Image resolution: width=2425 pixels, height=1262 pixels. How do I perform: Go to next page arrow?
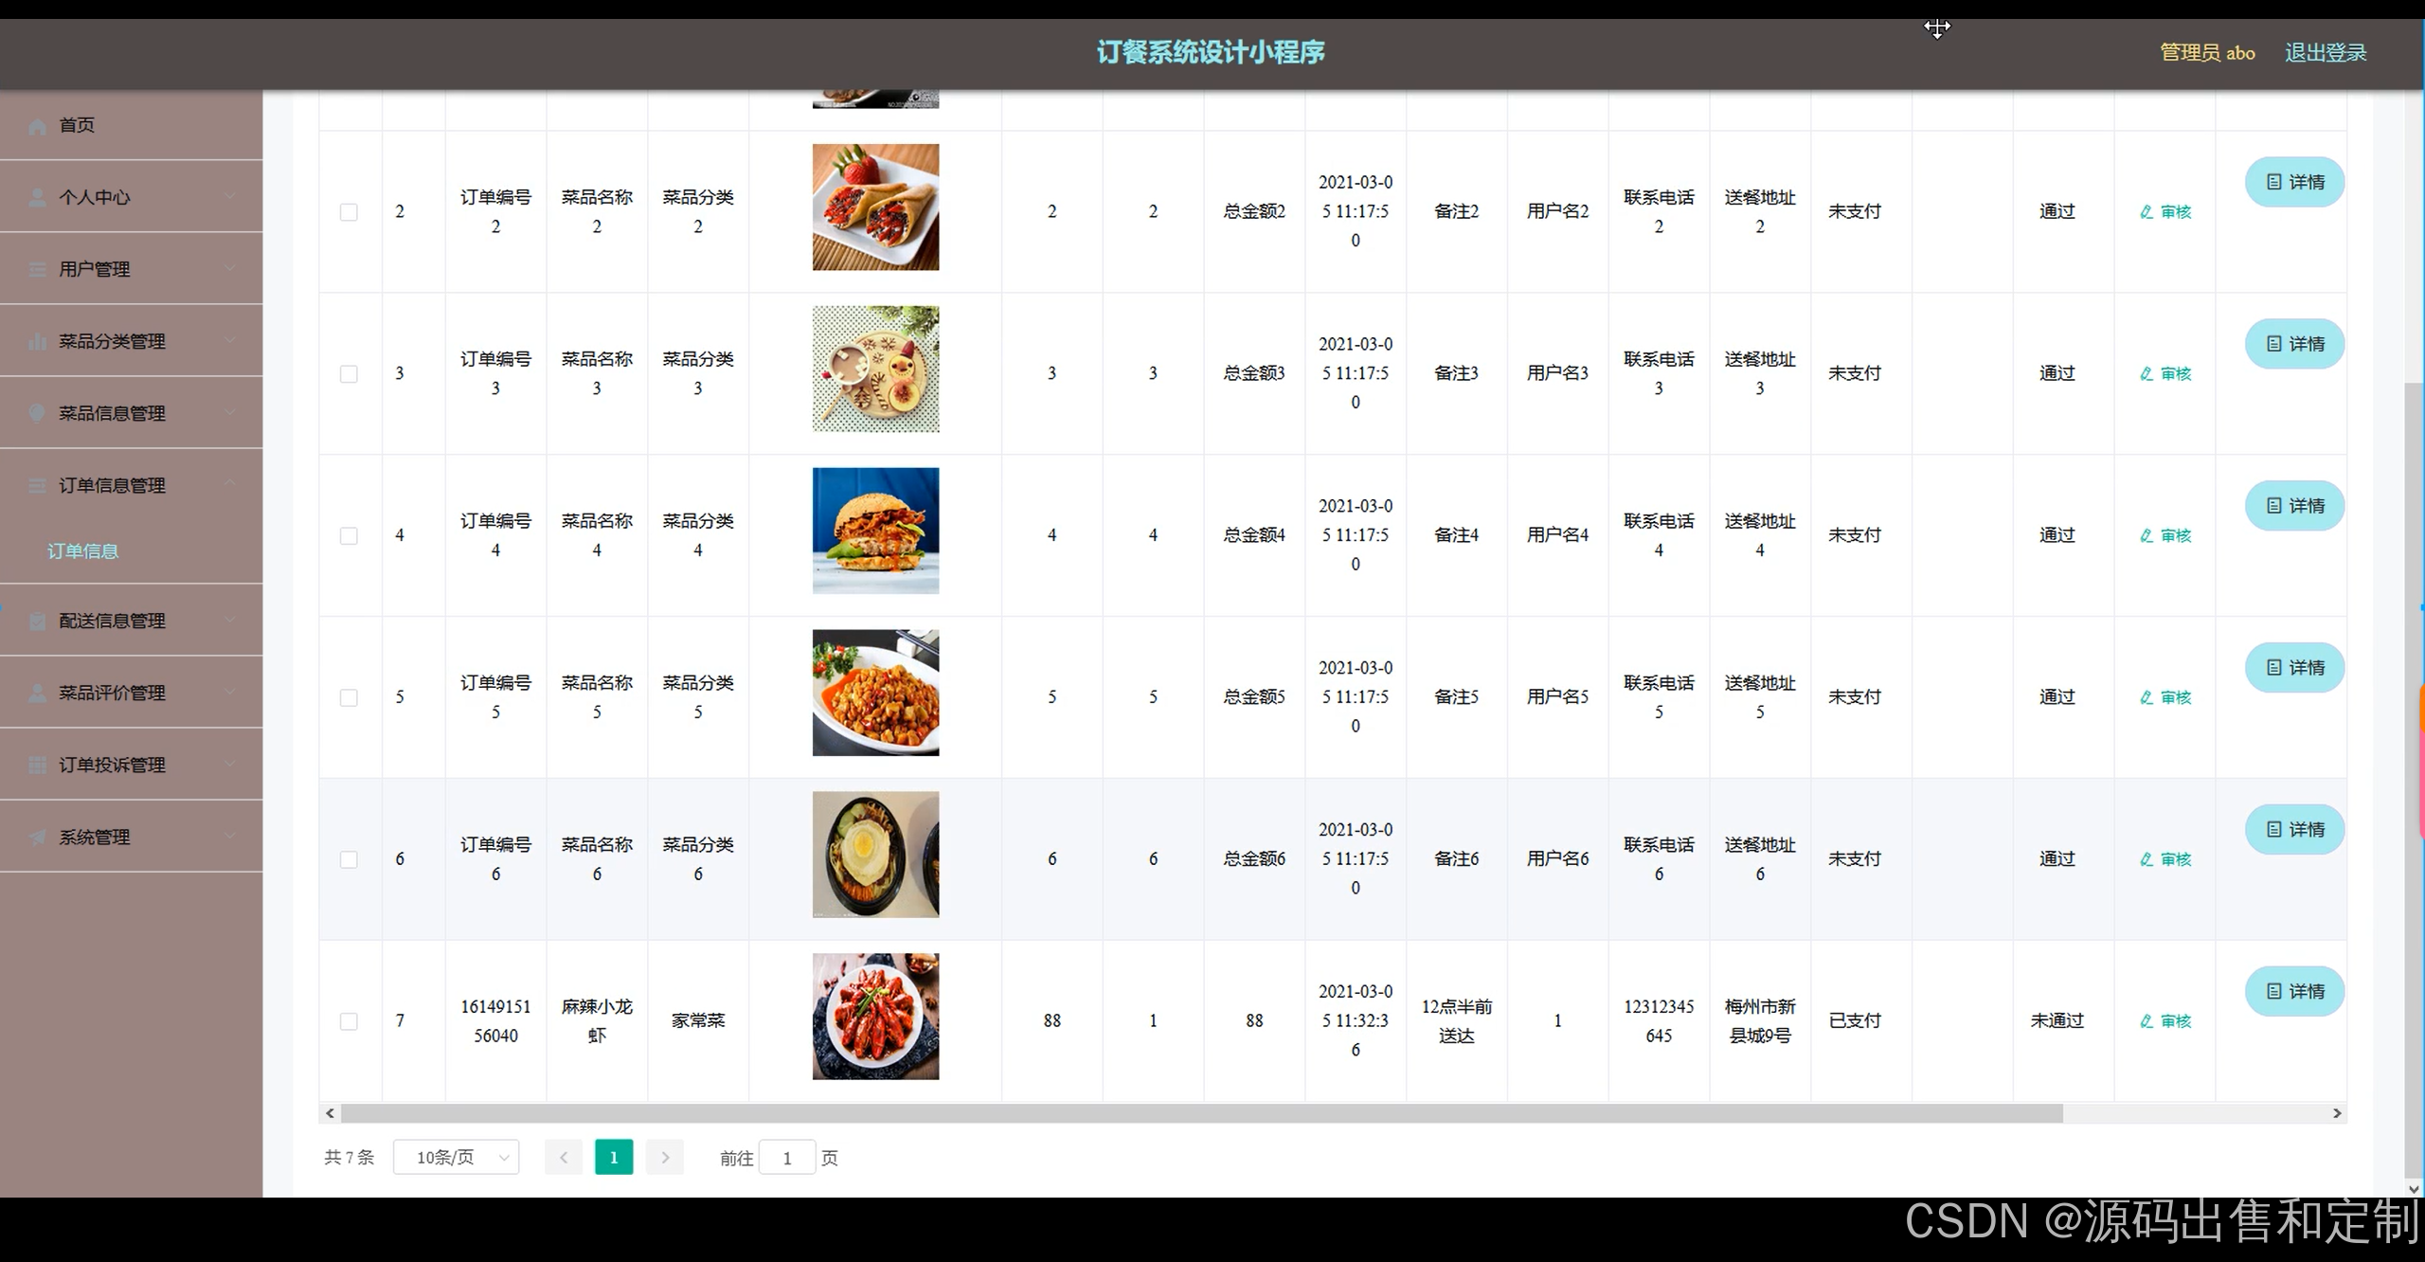[665, 1157]
